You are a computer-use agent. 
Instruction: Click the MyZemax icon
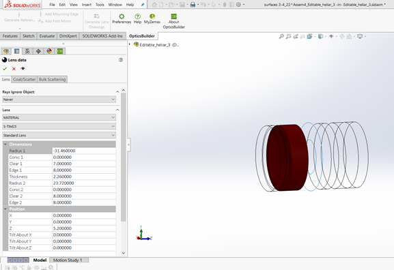click(x=152, y=16)
